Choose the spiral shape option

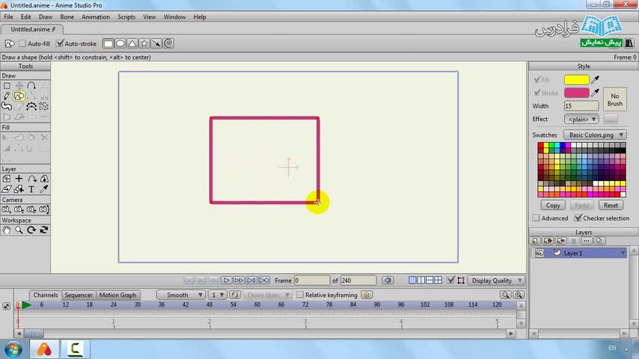[x=168, y=43]
